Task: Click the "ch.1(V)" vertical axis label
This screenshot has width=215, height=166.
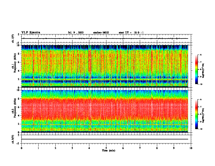Action: tap(13, 39)
